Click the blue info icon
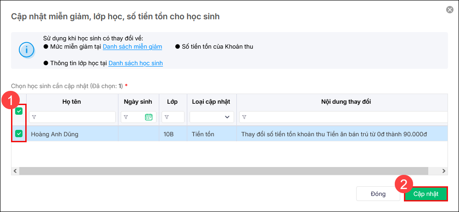Viewport: 459px width, 212px height. [26, 50]
